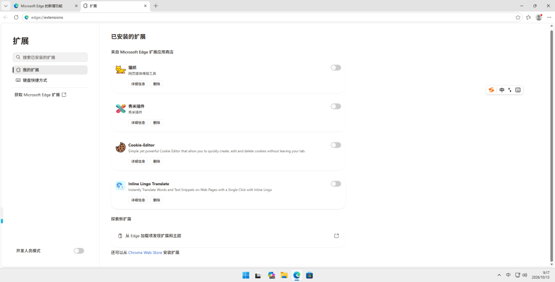Select the 扩展 browser tab
Screen dimensions: 555x282
click(115, 6)
